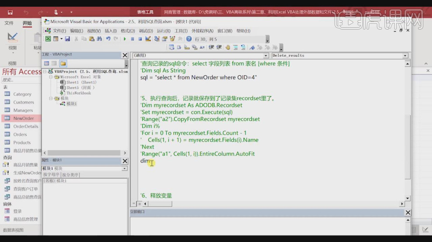
Task: Open Access quick access toolbar customize arrow
Action: [72, 12]
